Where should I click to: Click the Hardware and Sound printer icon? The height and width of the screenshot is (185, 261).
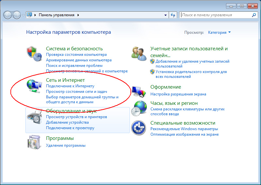coord(35,117)
